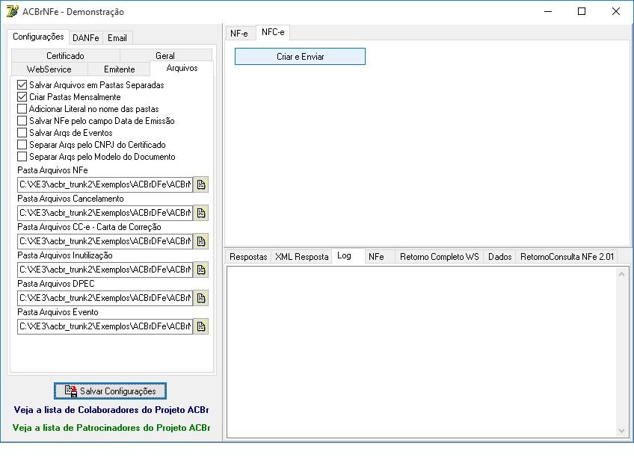Click the Pasta Arquivos Evento path field

[105, 326]
